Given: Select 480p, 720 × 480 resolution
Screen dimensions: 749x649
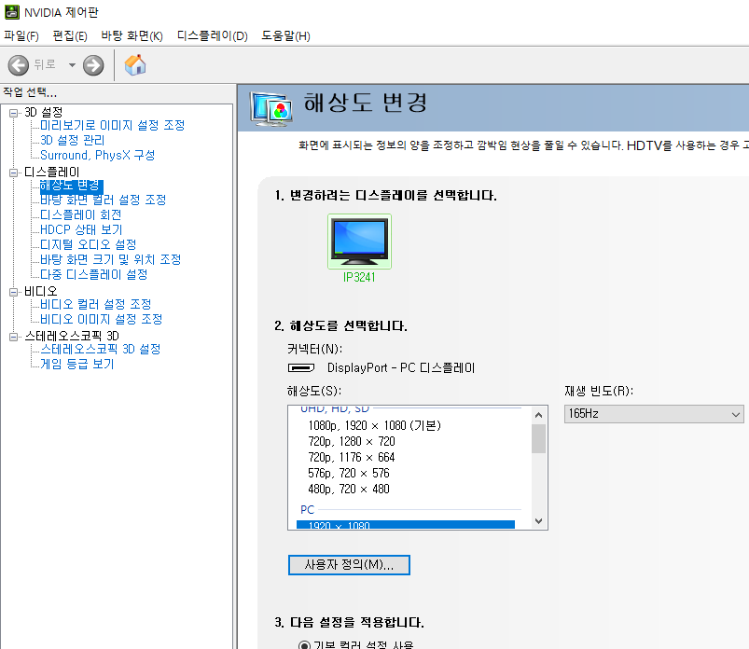Looking at the screenshot, I should [x=349, y=489].
